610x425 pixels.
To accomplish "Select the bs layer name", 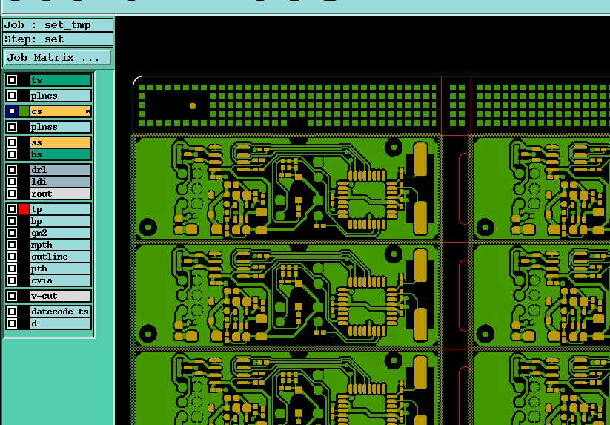I will [x=61, y=154].
